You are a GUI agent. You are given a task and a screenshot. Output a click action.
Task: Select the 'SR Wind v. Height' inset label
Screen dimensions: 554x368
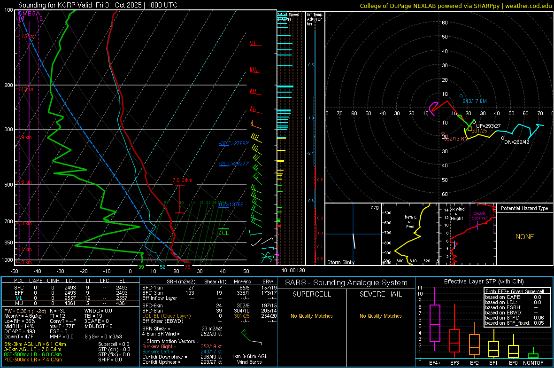pyautogui.click(x=457, y=214)
